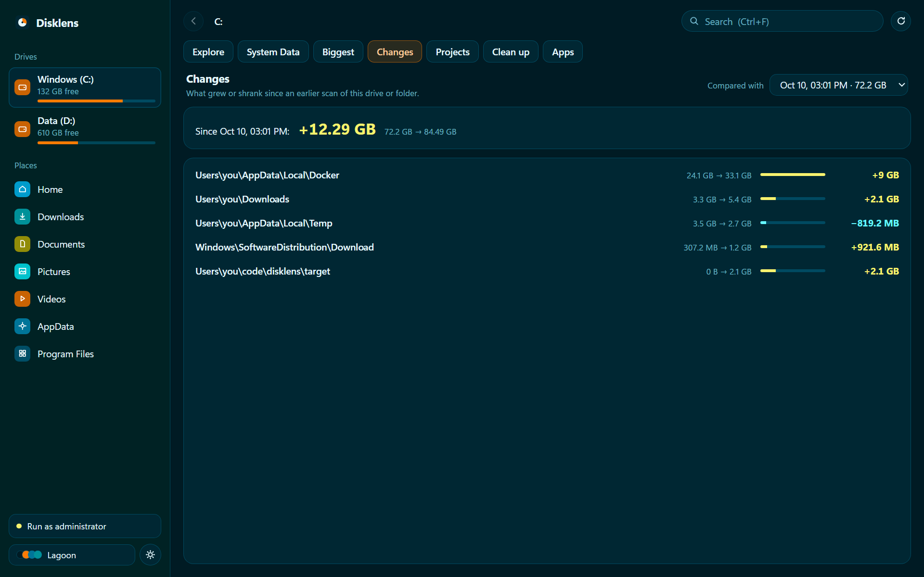Open Users\you\AppData\Local\Temp row
This screenshot has height=577, width=924.
(x=547, y=223)
